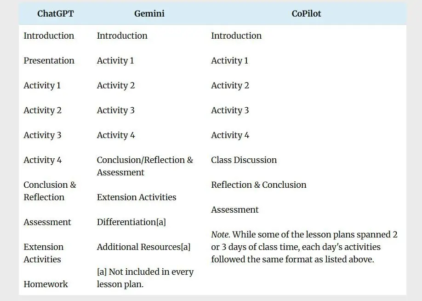This screenshot has width=422, height=301.
Task: Select Reflection & Conclusion under CoPilot
Action: coord(258,185)
